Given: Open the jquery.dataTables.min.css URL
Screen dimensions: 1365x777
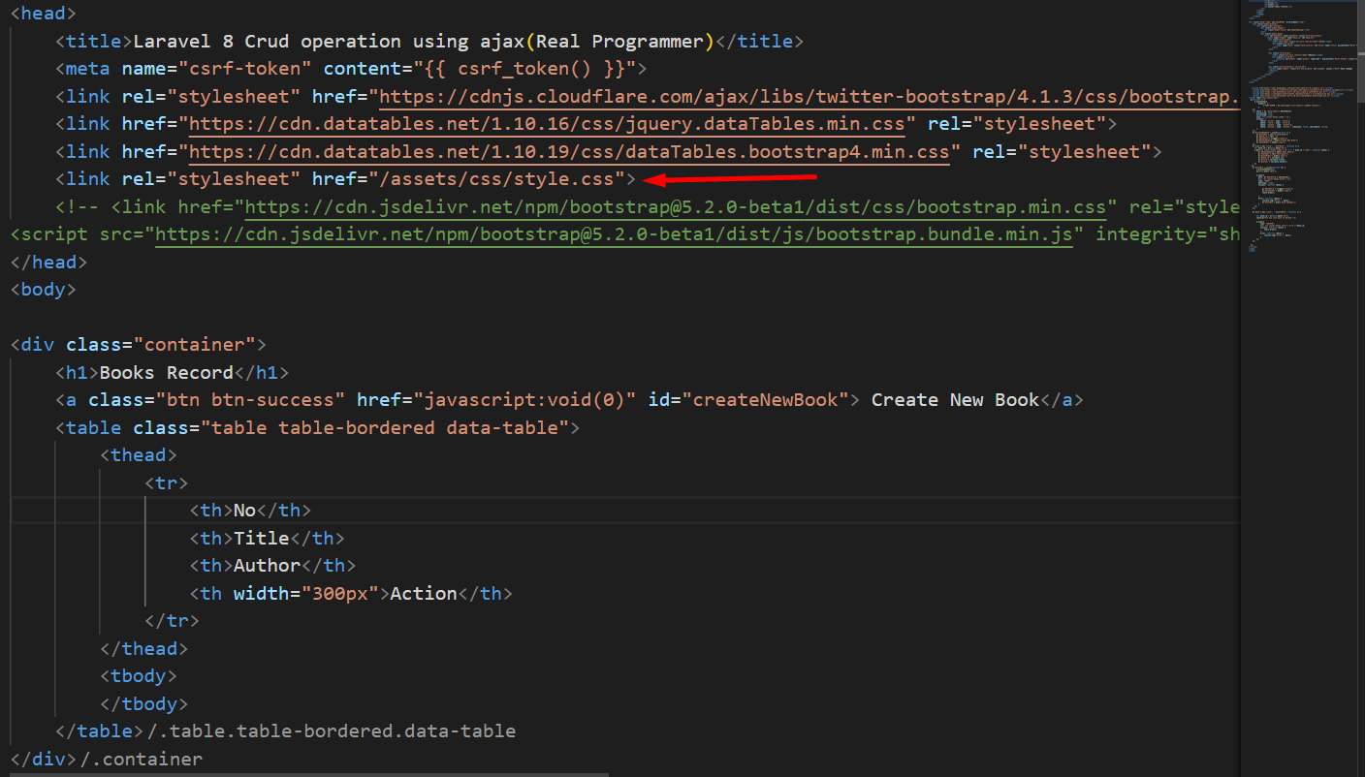Looking at the screenshot, I should point(548,124).
